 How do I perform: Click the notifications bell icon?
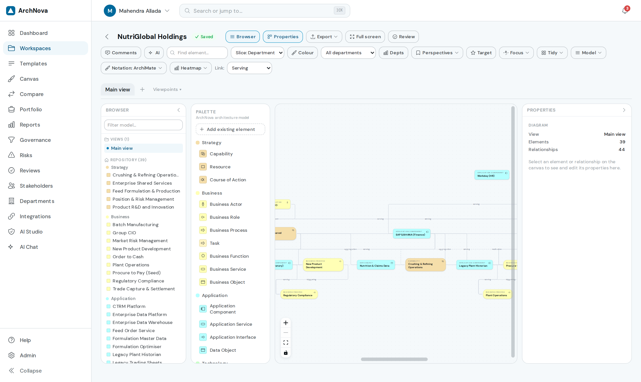625,10
